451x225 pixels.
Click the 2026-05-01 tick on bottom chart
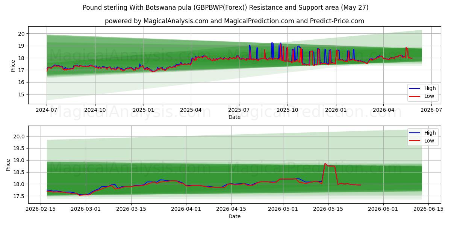click(x=283, y=210)
